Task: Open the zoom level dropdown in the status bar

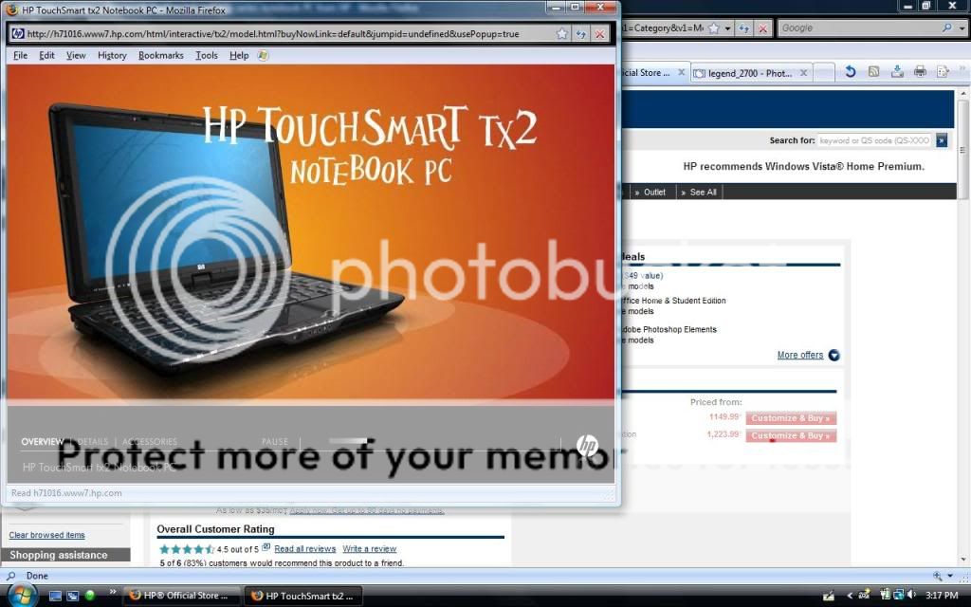Action: pyautogui.click(x=950, y=576)
